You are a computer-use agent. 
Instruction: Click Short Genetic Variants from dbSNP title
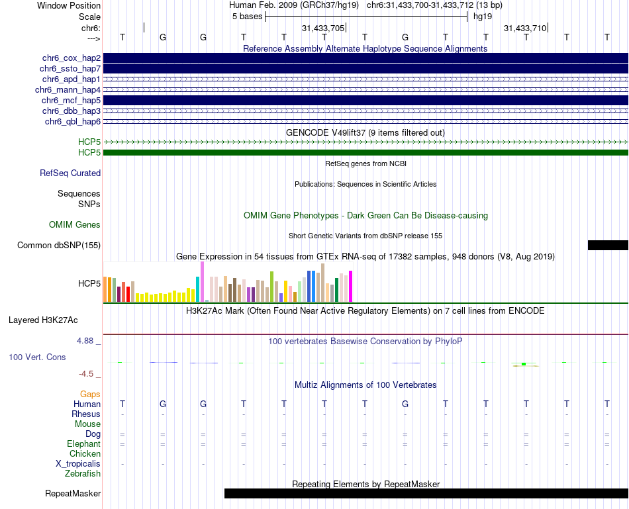coord(365,236)
